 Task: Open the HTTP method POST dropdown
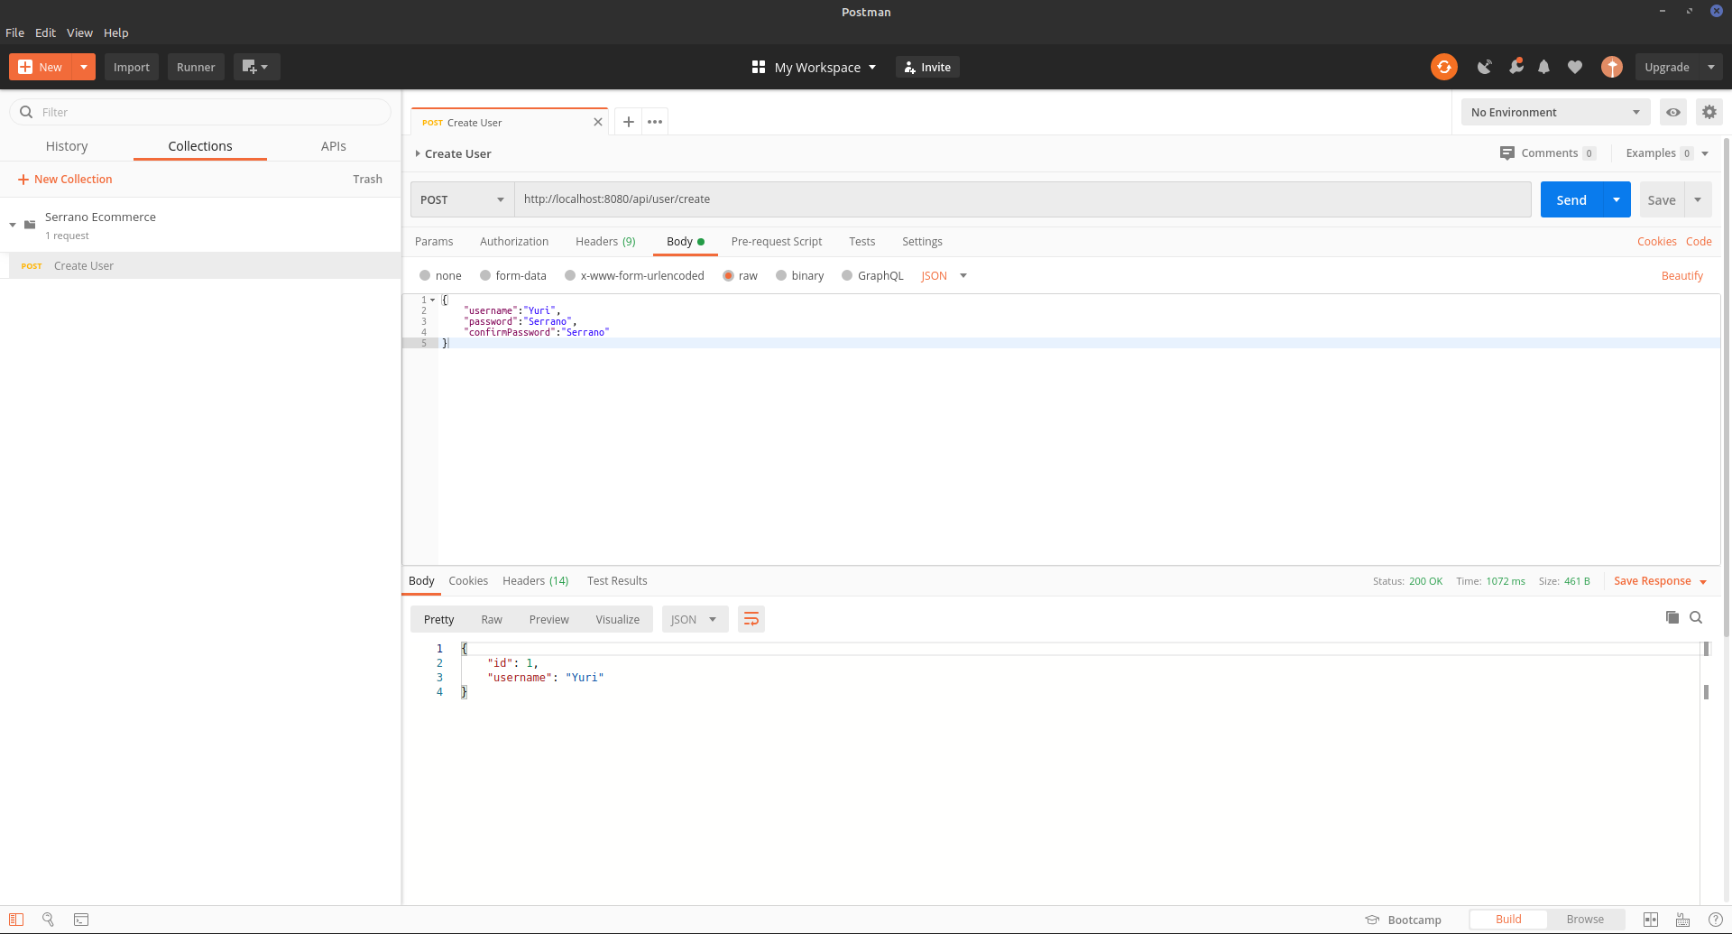pyautogui.click(x=462, y=199)
